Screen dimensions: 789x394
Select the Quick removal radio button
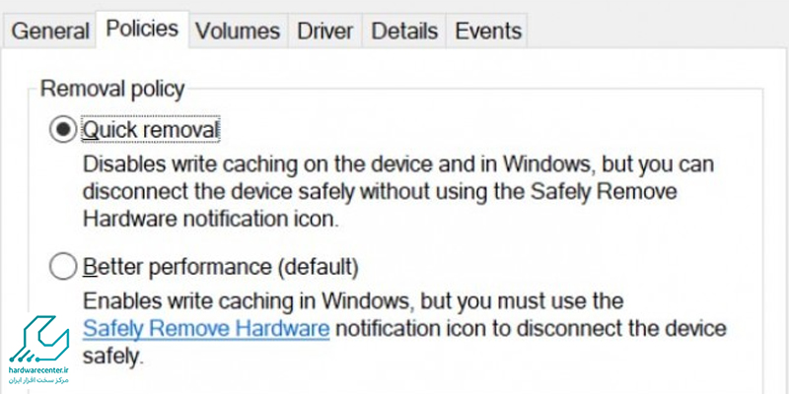tap(63, 130)
